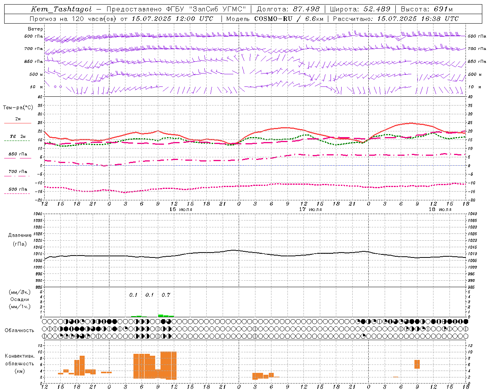Click the 0.7 precipitation amount value
Screen dimensions: 488x390
click(166, 295)
